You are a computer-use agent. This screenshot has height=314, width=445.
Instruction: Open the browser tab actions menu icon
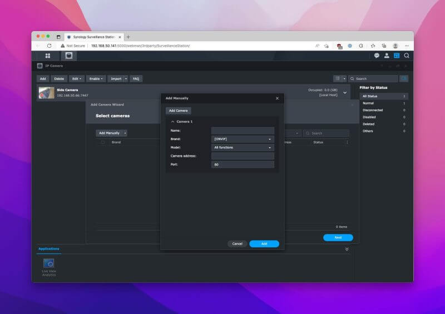click(x=58, y=37)
